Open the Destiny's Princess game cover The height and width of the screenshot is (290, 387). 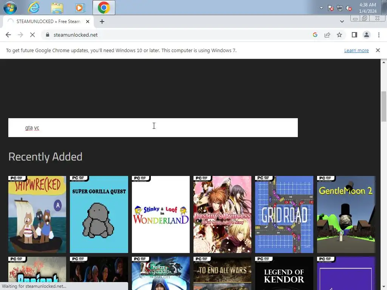pyautogui.click(x=222, y=214)
